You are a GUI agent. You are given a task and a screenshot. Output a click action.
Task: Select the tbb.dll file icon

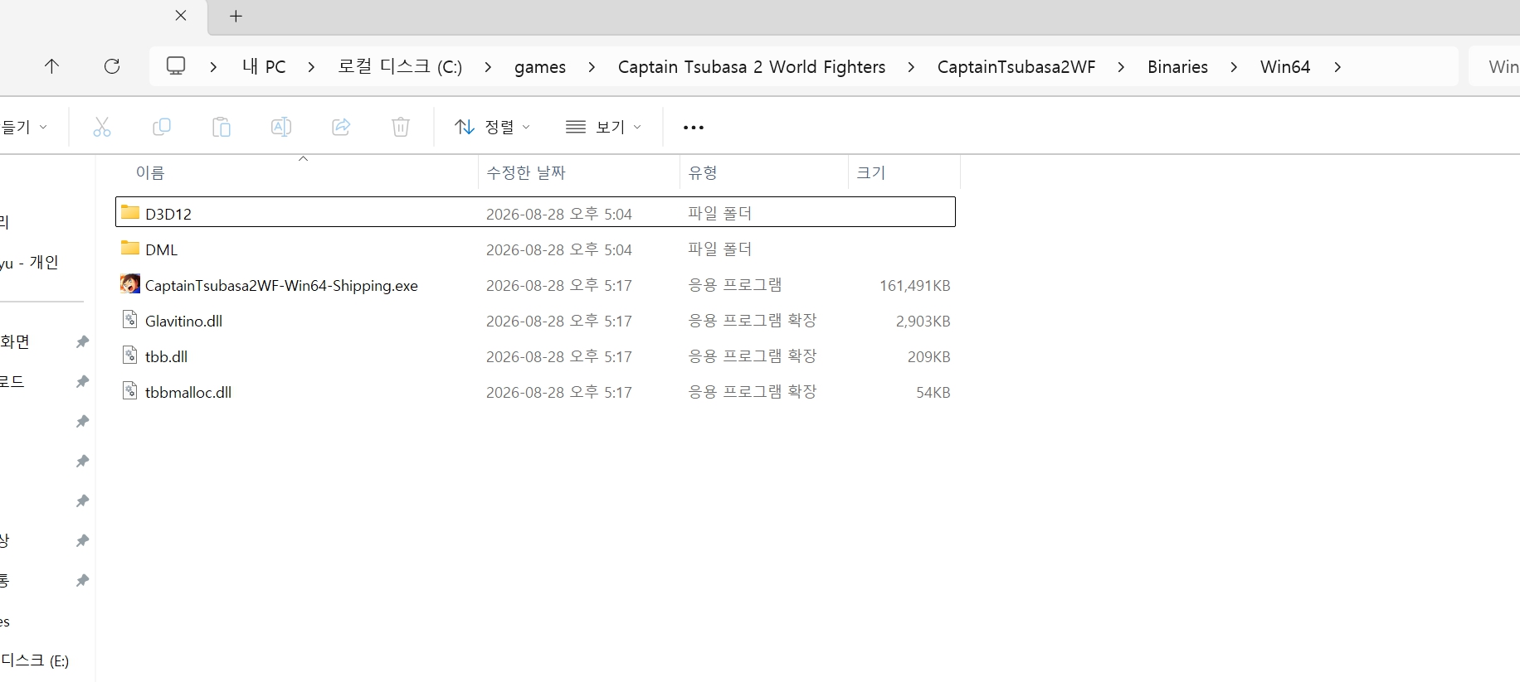tap(130, 355)
